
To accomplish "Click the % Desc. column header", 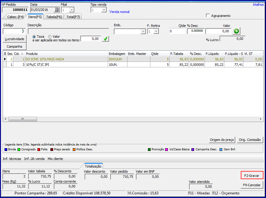I will tap(197, 54).
